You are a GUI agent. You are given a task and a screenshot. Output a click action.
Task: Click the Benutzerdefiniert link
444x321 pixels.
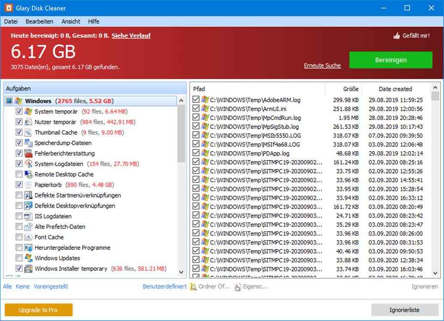(x=165, y=286)
